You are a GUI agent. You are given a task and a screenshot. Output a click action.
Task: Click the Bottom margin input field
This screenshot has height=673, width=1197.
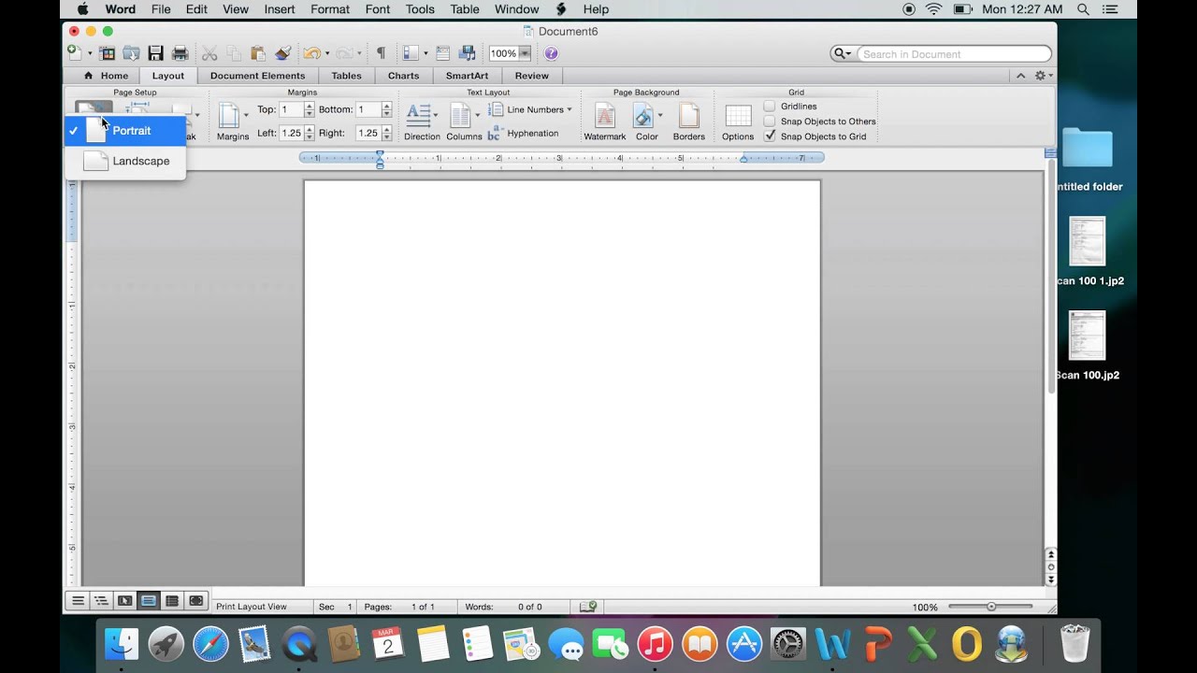(368, 109)
